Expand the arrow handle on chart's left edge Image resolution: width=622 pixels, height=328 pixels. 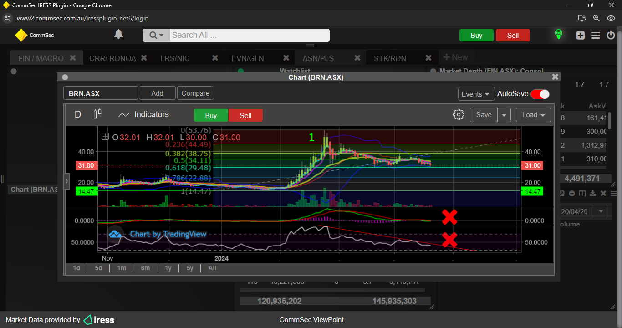(x=67, y=181)
